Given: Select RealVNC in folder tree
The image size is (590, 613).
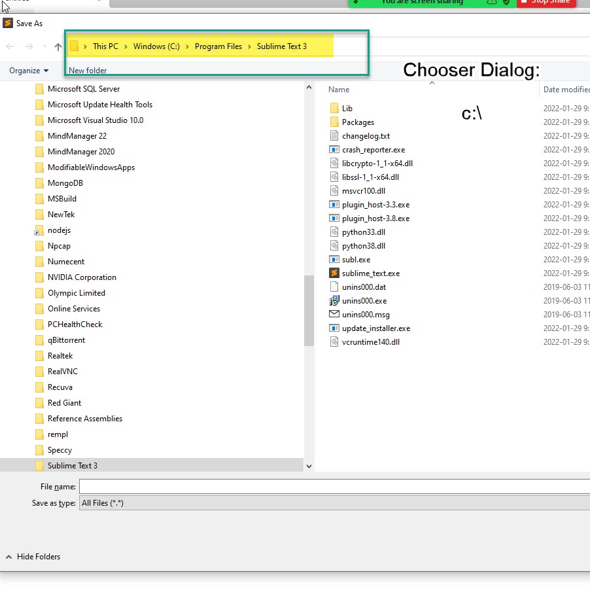Looking at the screenshot, I should tap(63, 372).
